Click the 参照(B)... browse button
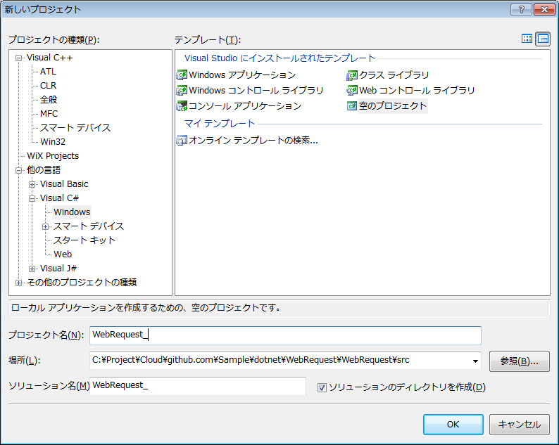559x445 pixels. (x=519, y=361)
